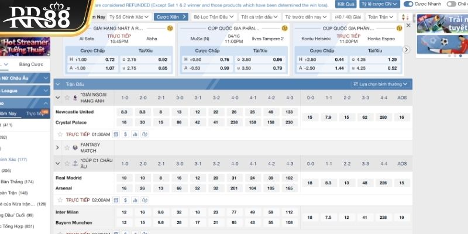Toggle the Chế switch at top right
468x234 pixels.
pyautogui.click(x=451, y=4)
